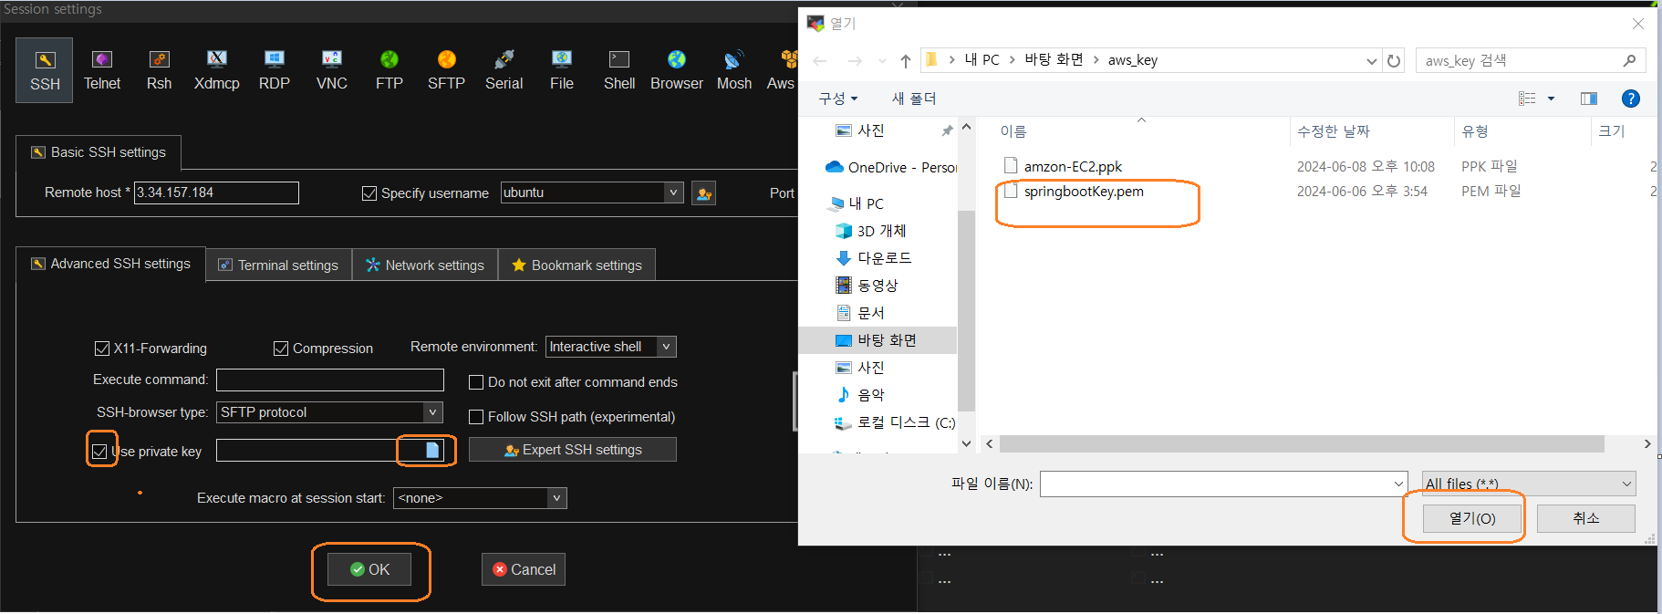Toggle Compression checkbox
Screen dimensions: 1662x614
tap(281, 349)
